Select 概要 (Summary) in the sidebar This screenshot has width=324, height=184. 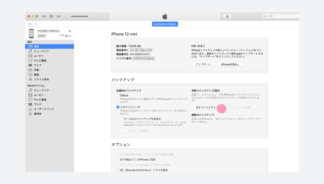tap(50, 46)
